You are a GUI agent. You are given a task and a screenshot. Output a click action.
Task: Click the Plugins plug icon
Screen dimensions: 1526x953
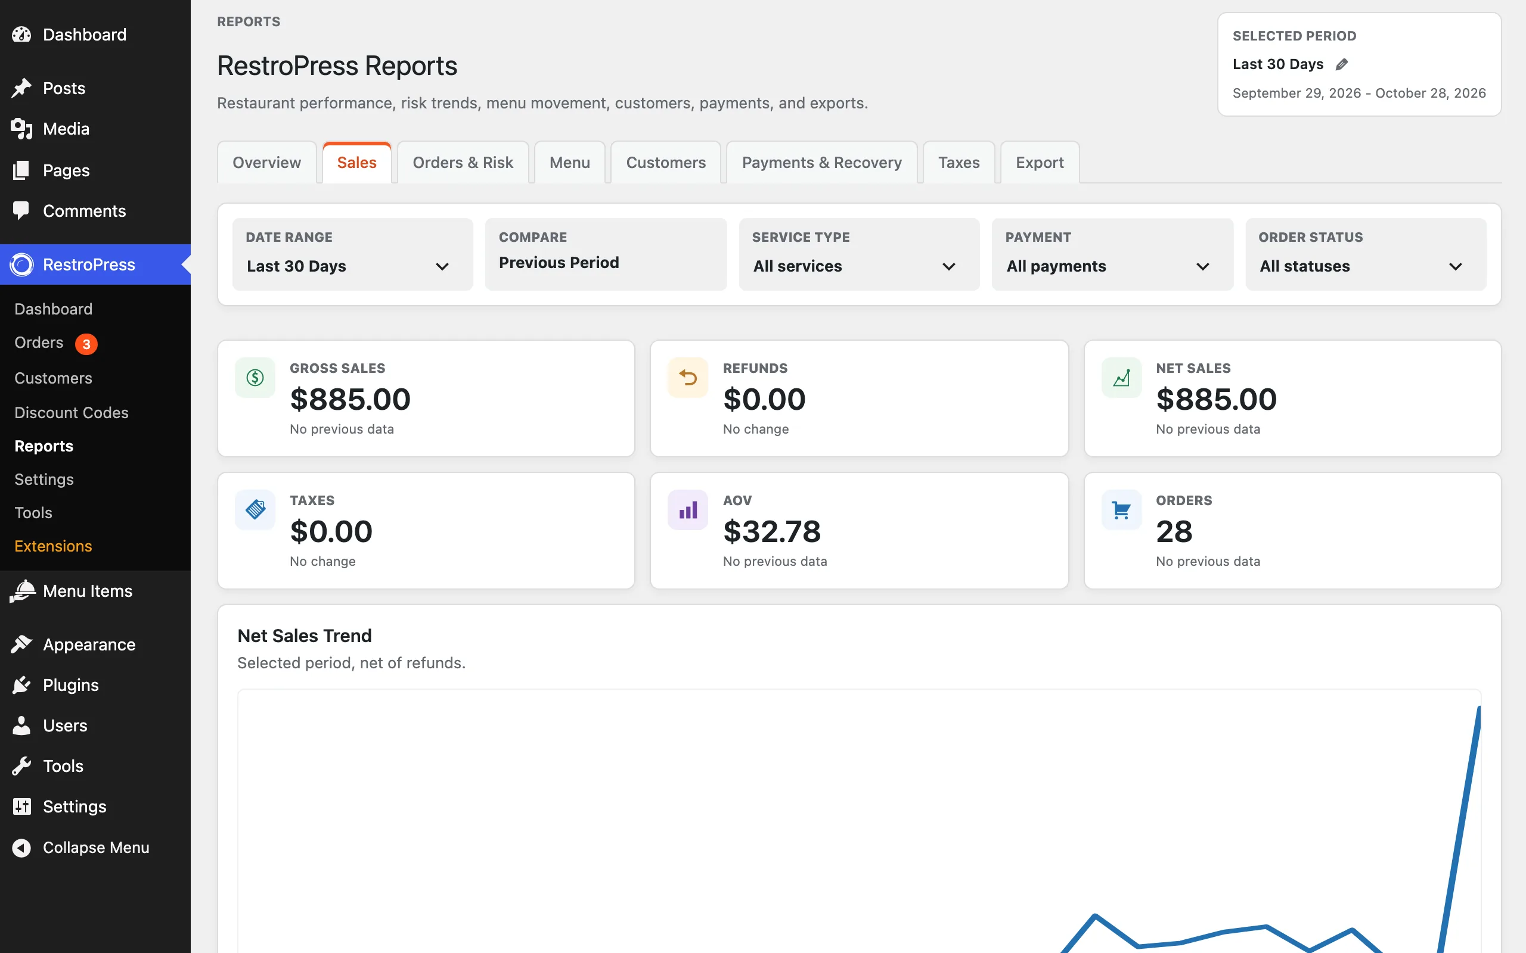[21, 684]
